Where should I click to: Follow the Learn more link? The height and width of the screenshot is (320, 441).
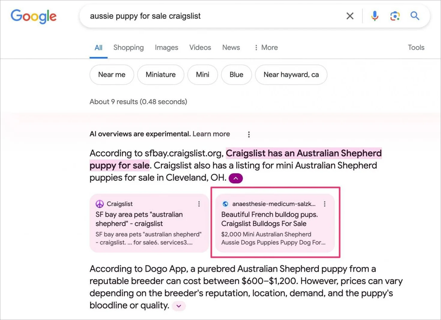tap(211, 134)
